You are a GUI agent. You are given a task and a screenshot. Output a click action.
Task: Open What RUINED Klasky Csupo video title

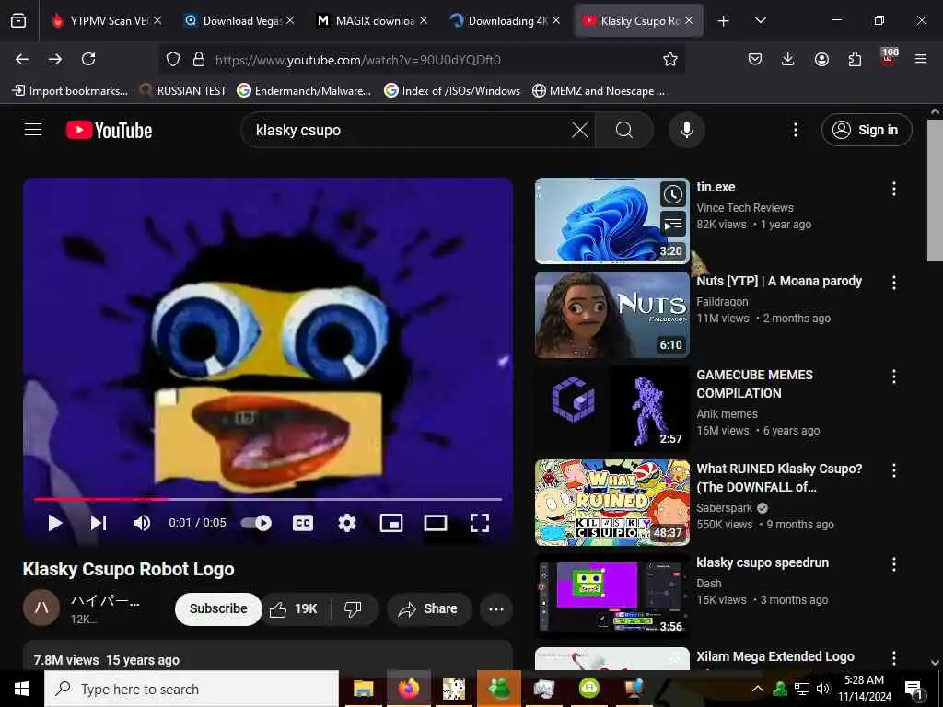(779, 478)
